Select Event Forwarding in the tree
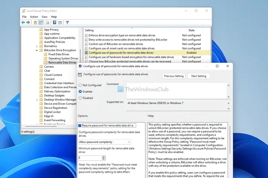Image resolution: width=268 pixels, height=178 pixels. [54, 120]
